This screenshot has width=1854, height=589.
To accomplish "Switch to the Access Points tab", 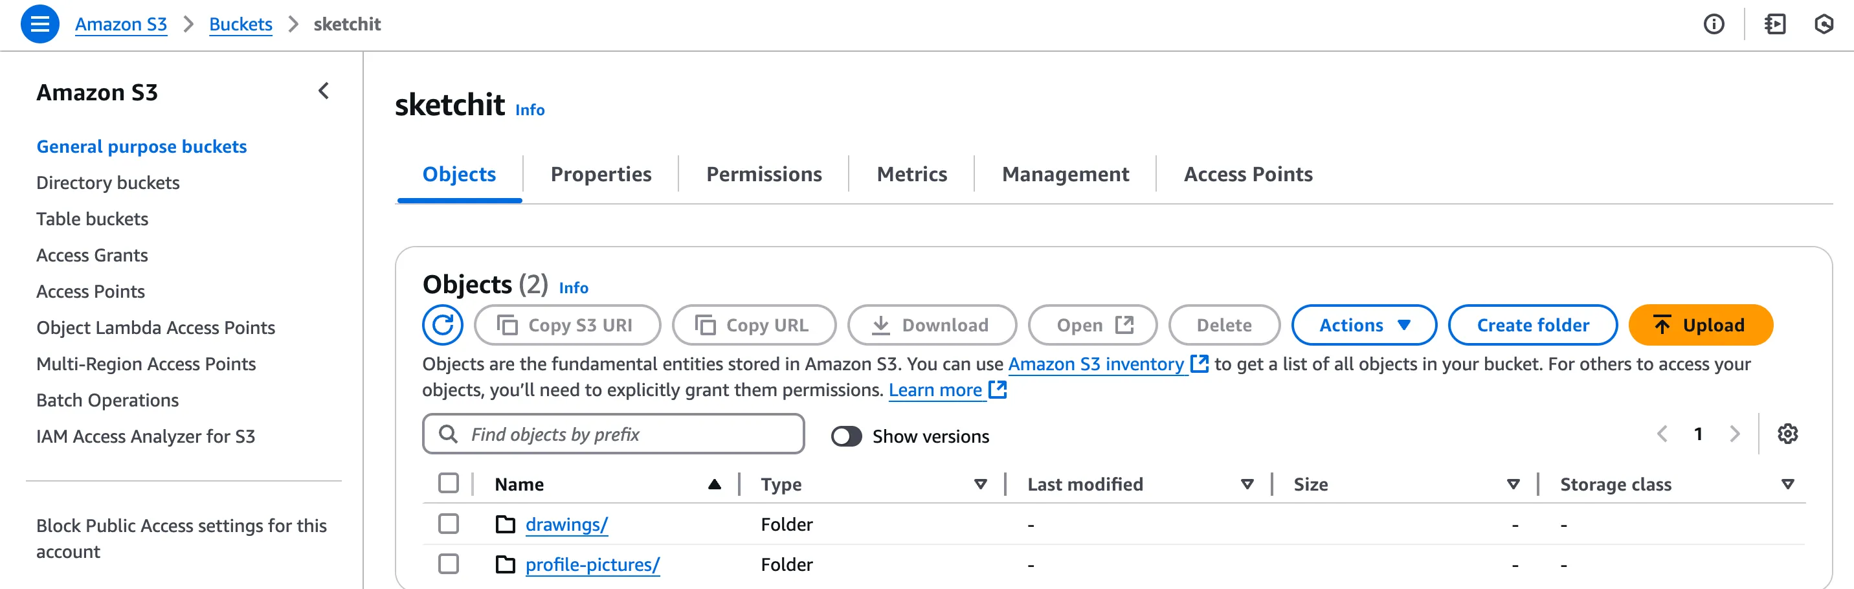I will point(1248,174).
